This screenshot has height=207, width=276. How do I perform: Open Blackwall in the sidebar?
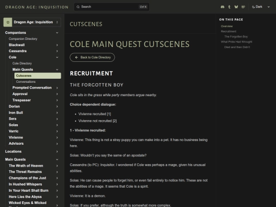tap(17, 45)
